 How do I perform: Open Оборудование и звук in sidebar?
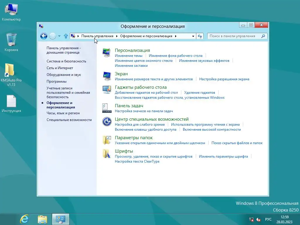click(64, 75)
